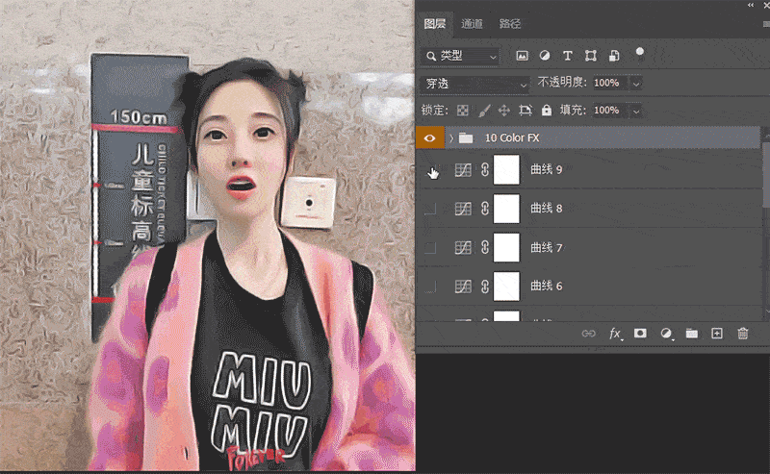
Task: Lock position move icon
Action: click(x=503, y=111)
